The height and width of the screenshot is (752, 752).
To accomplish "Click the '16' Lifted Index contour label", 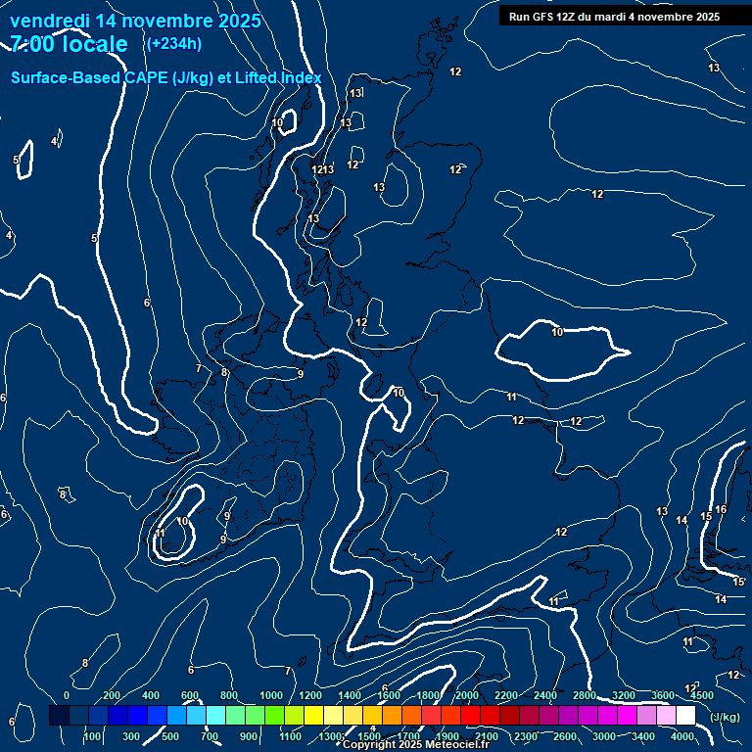I will tap(721, 509).
